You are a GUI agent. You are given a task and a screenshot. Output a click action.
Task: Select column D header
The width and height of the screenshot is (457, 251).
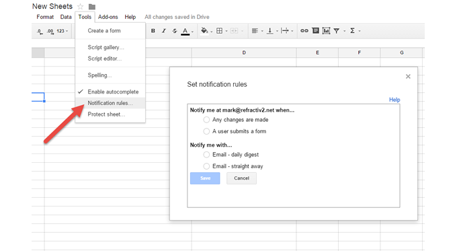pos(244,52)
